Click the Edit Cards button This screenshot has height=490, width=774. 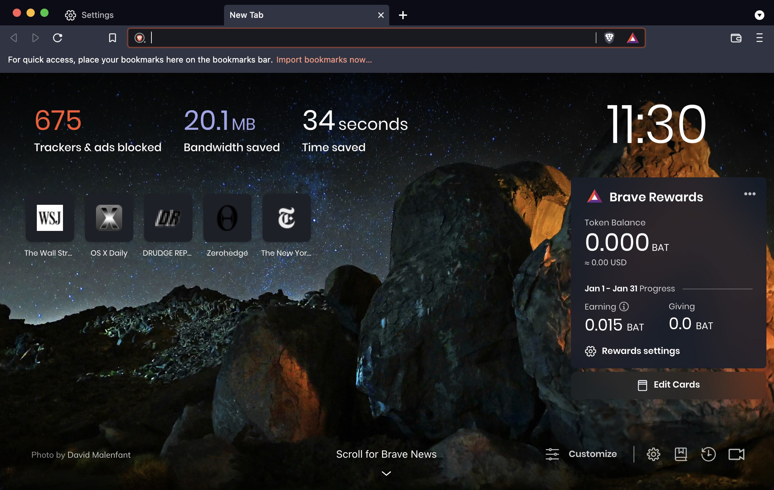click(x=668, y=385)
